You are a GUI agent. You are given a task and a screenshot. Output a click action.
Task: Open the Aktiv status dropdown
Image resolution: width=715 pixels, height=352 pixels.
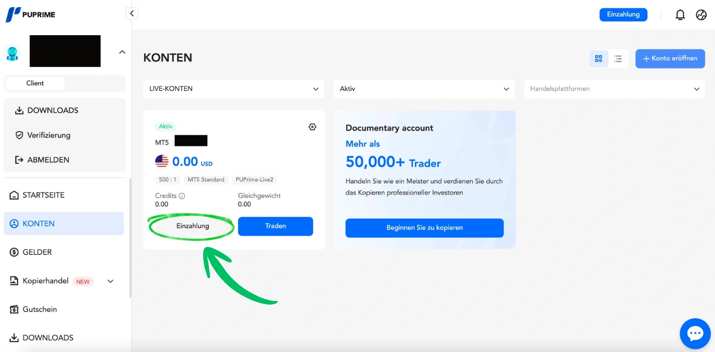tap(424, 89)
